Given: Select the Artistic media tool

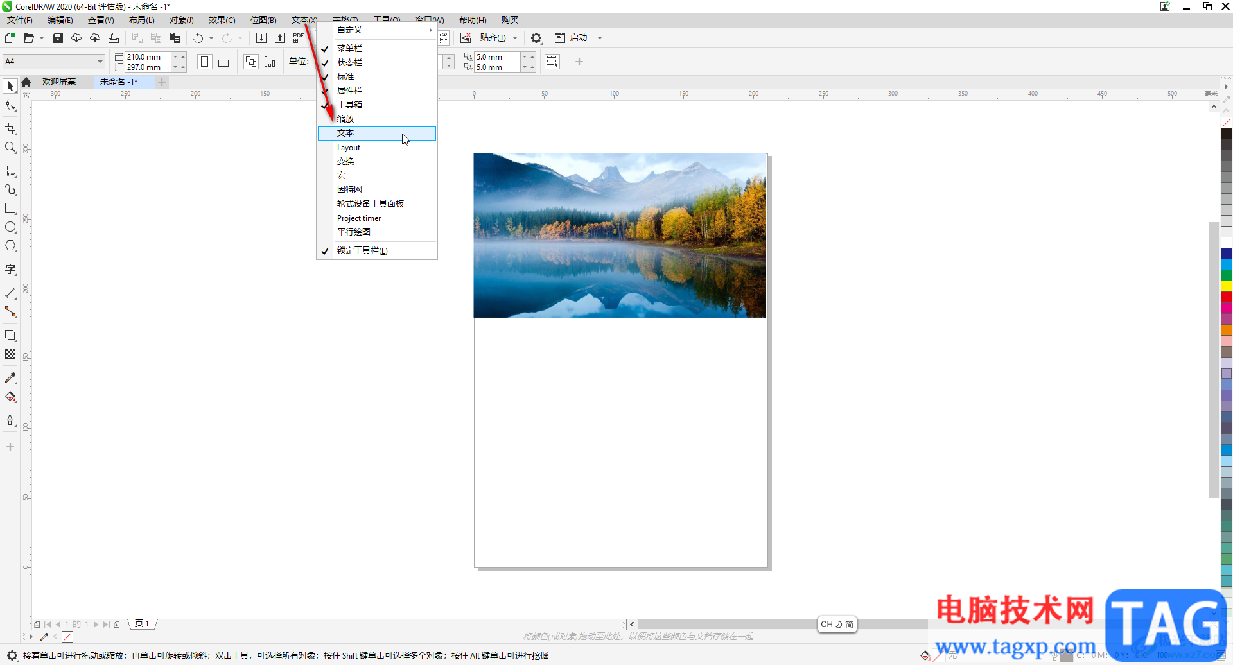Looking at the screenshot, I should pyautogui.click(x=10, y=190).
